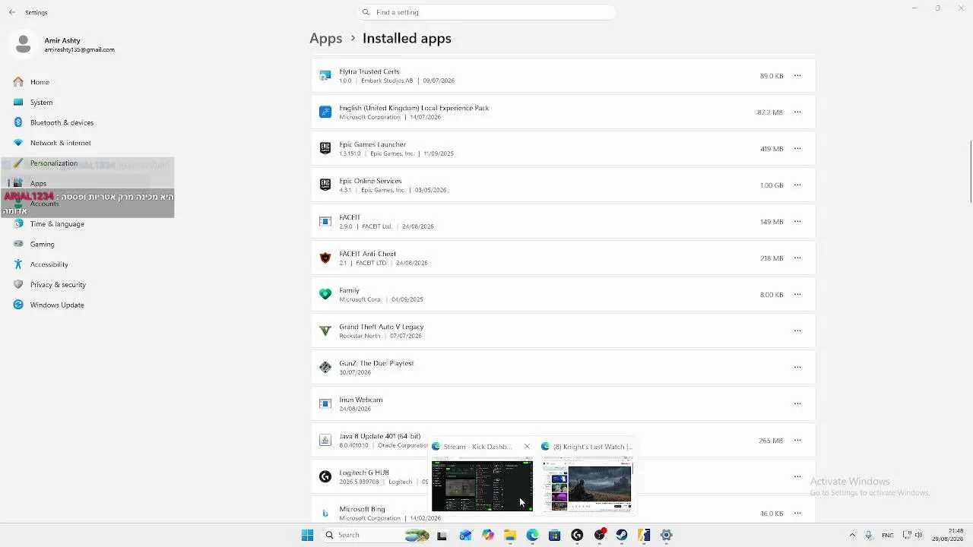Open more options for GunZ: The Duel Playtest

tap(797, 368)
